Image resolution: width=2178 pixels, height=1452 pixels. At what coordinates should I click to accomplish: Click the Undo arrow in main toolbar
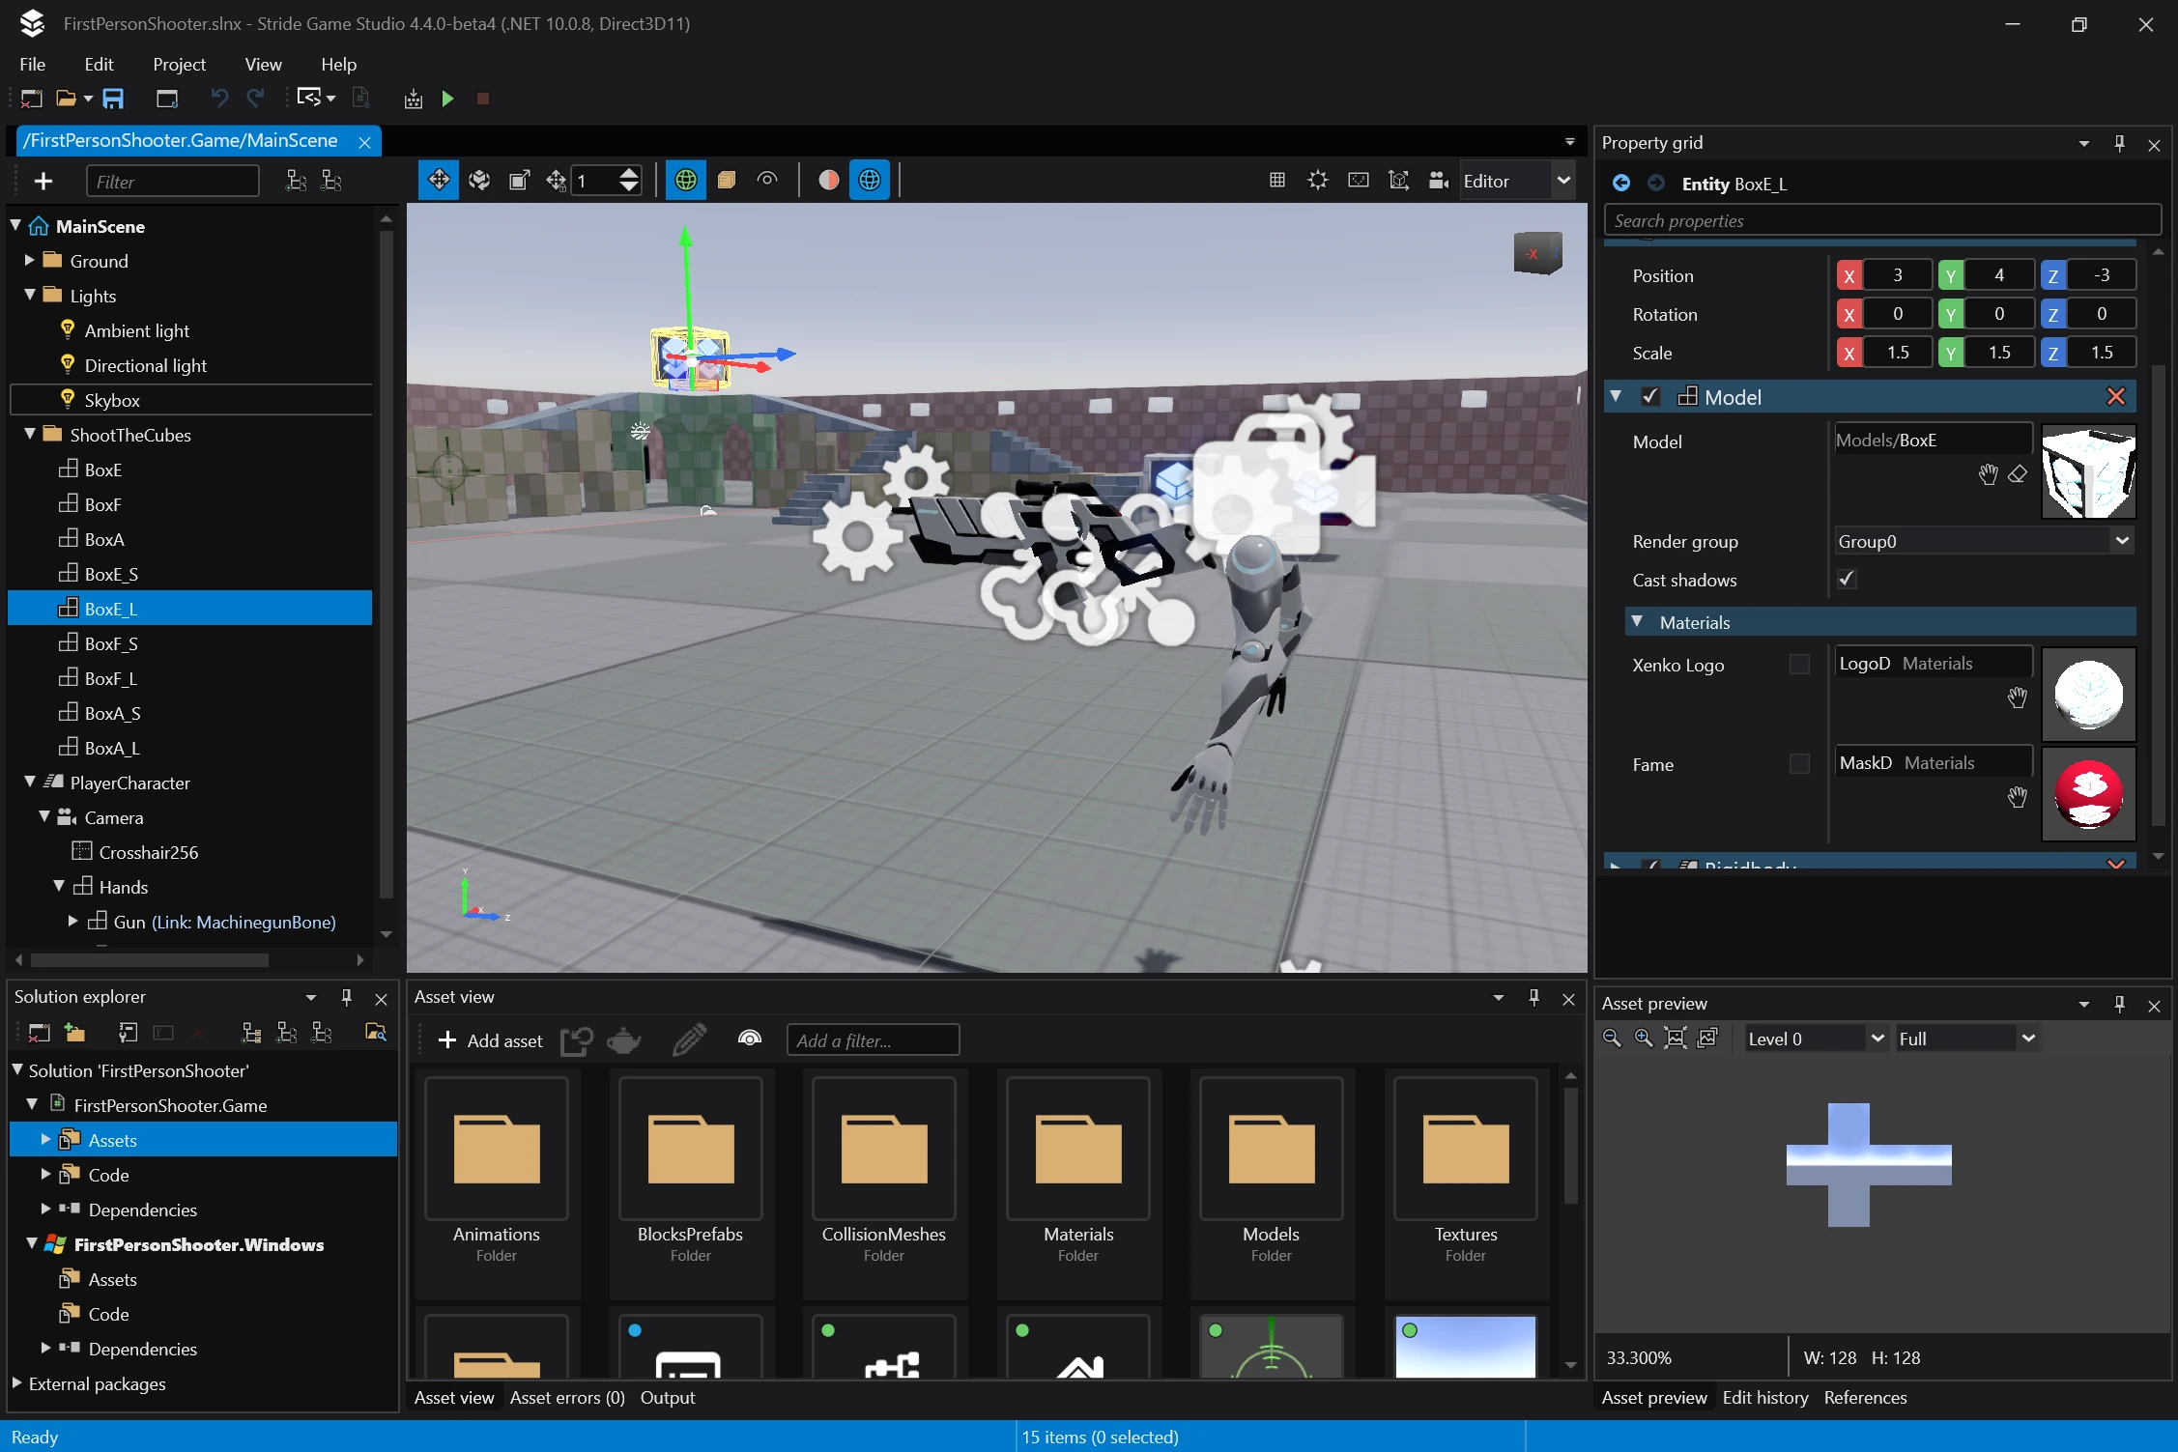coord(219,99)
